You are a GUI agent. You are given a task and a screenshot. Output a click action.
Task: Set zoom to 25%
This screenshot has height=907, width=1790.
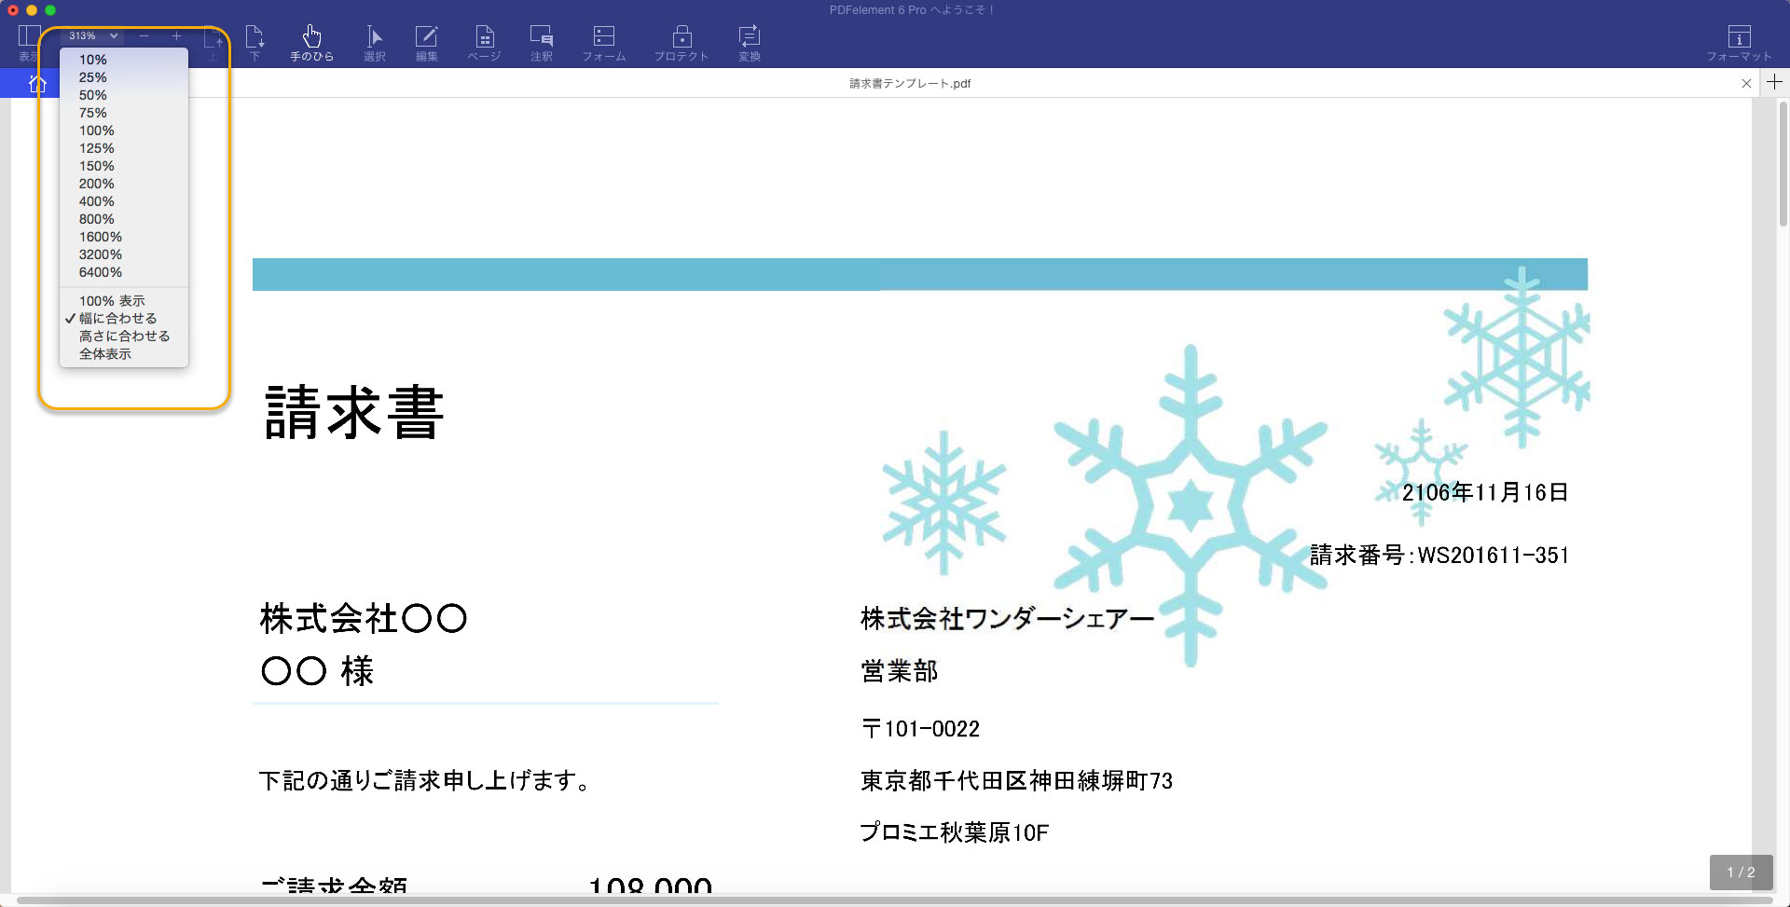pyautogui.click(x=124, y=77)
